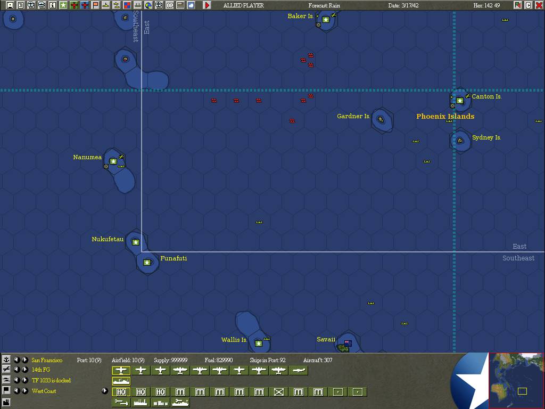Open San Francisco base name link
Image resolution: width=545 pixels, height=409 pixels.
[47, 360]
